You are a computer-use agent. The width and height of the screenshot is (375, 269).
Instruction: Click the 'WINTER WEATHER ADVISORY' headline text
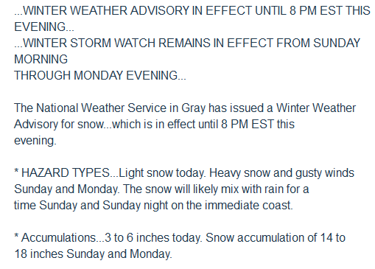[x=106, y=11]
